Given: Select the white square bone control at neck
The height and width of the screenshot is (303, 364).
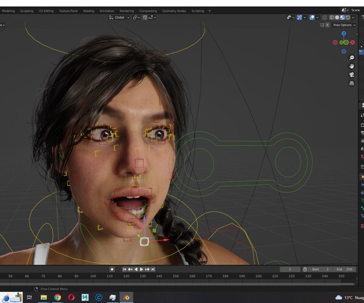Looking at the screenshot, I should point(144,242).
